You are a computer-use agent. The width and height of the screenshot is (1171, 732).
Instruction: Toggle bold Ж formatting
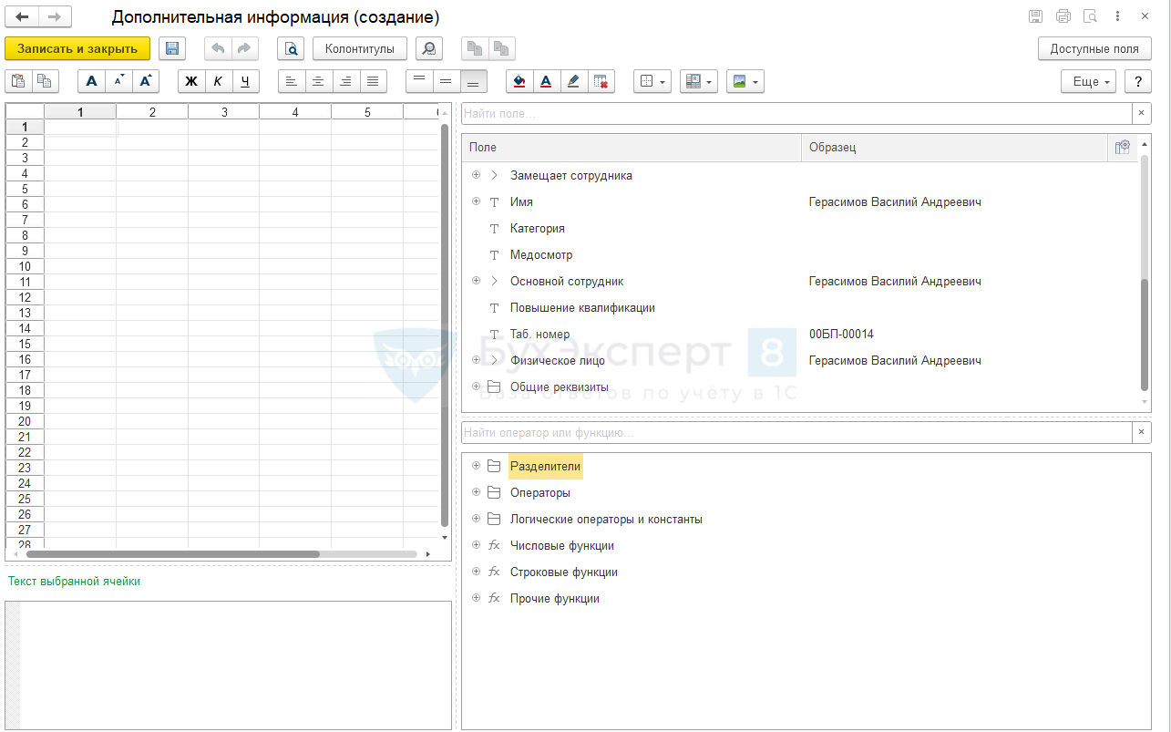click(191, 81)
